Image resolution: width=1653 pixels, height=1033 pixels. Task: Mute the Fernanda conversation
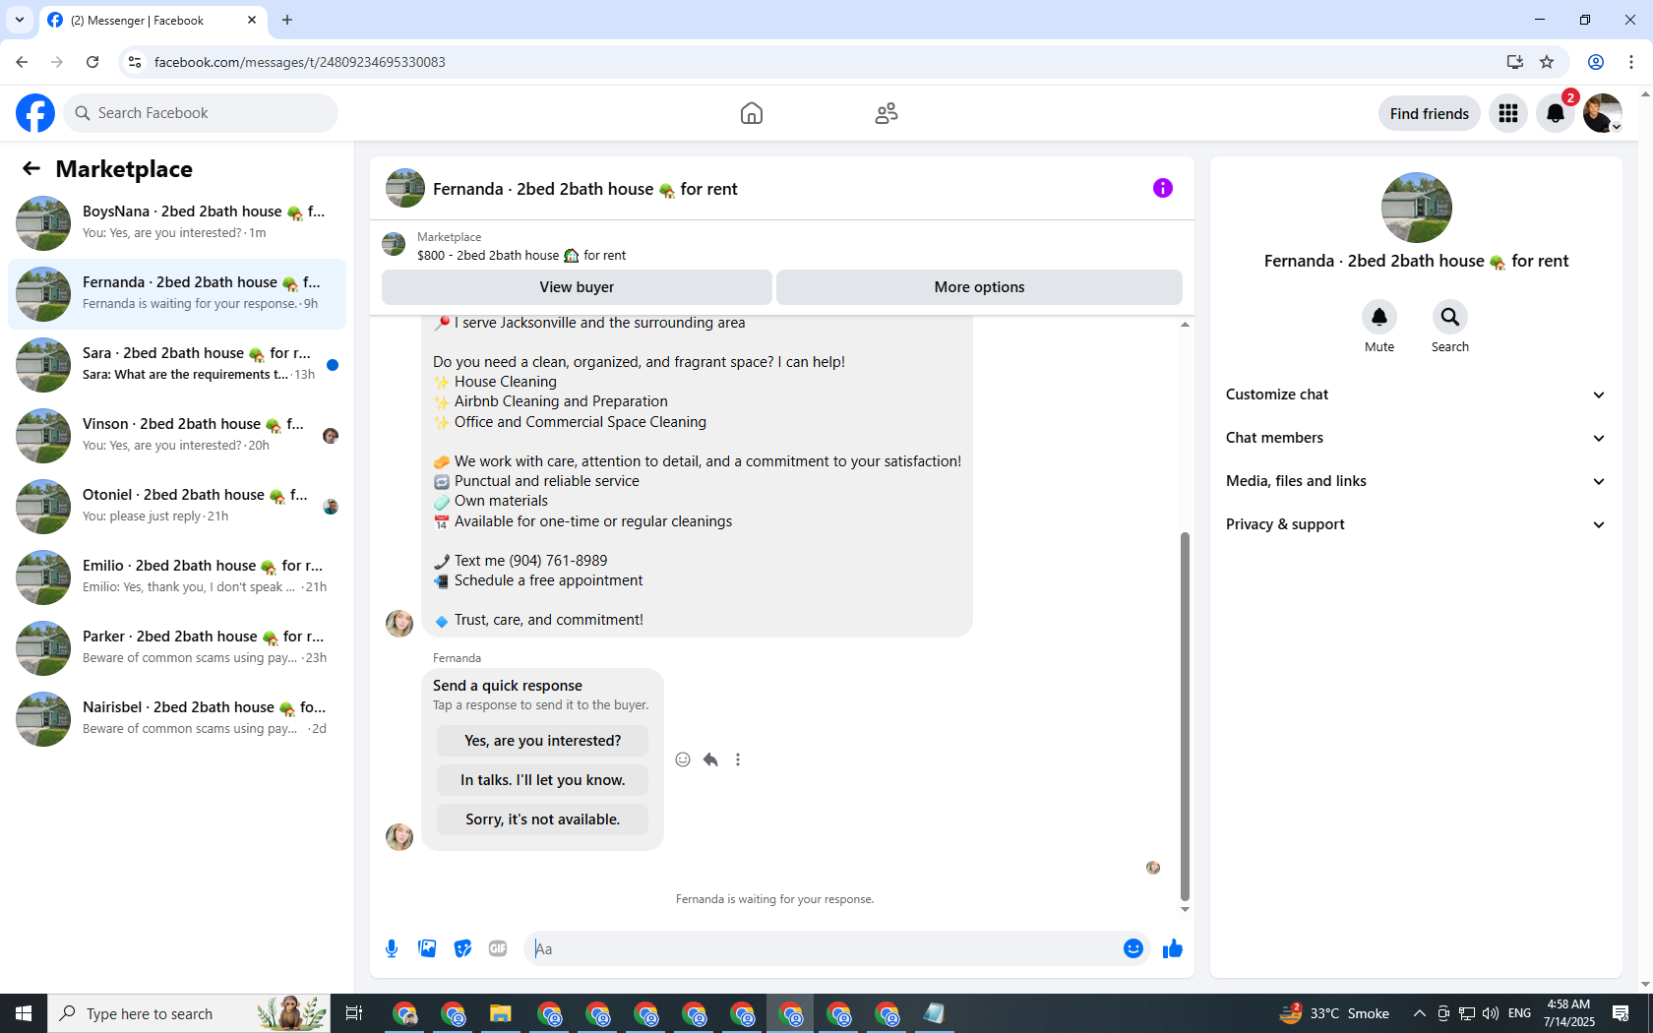pyautogui.click(x=1379, y=317)
